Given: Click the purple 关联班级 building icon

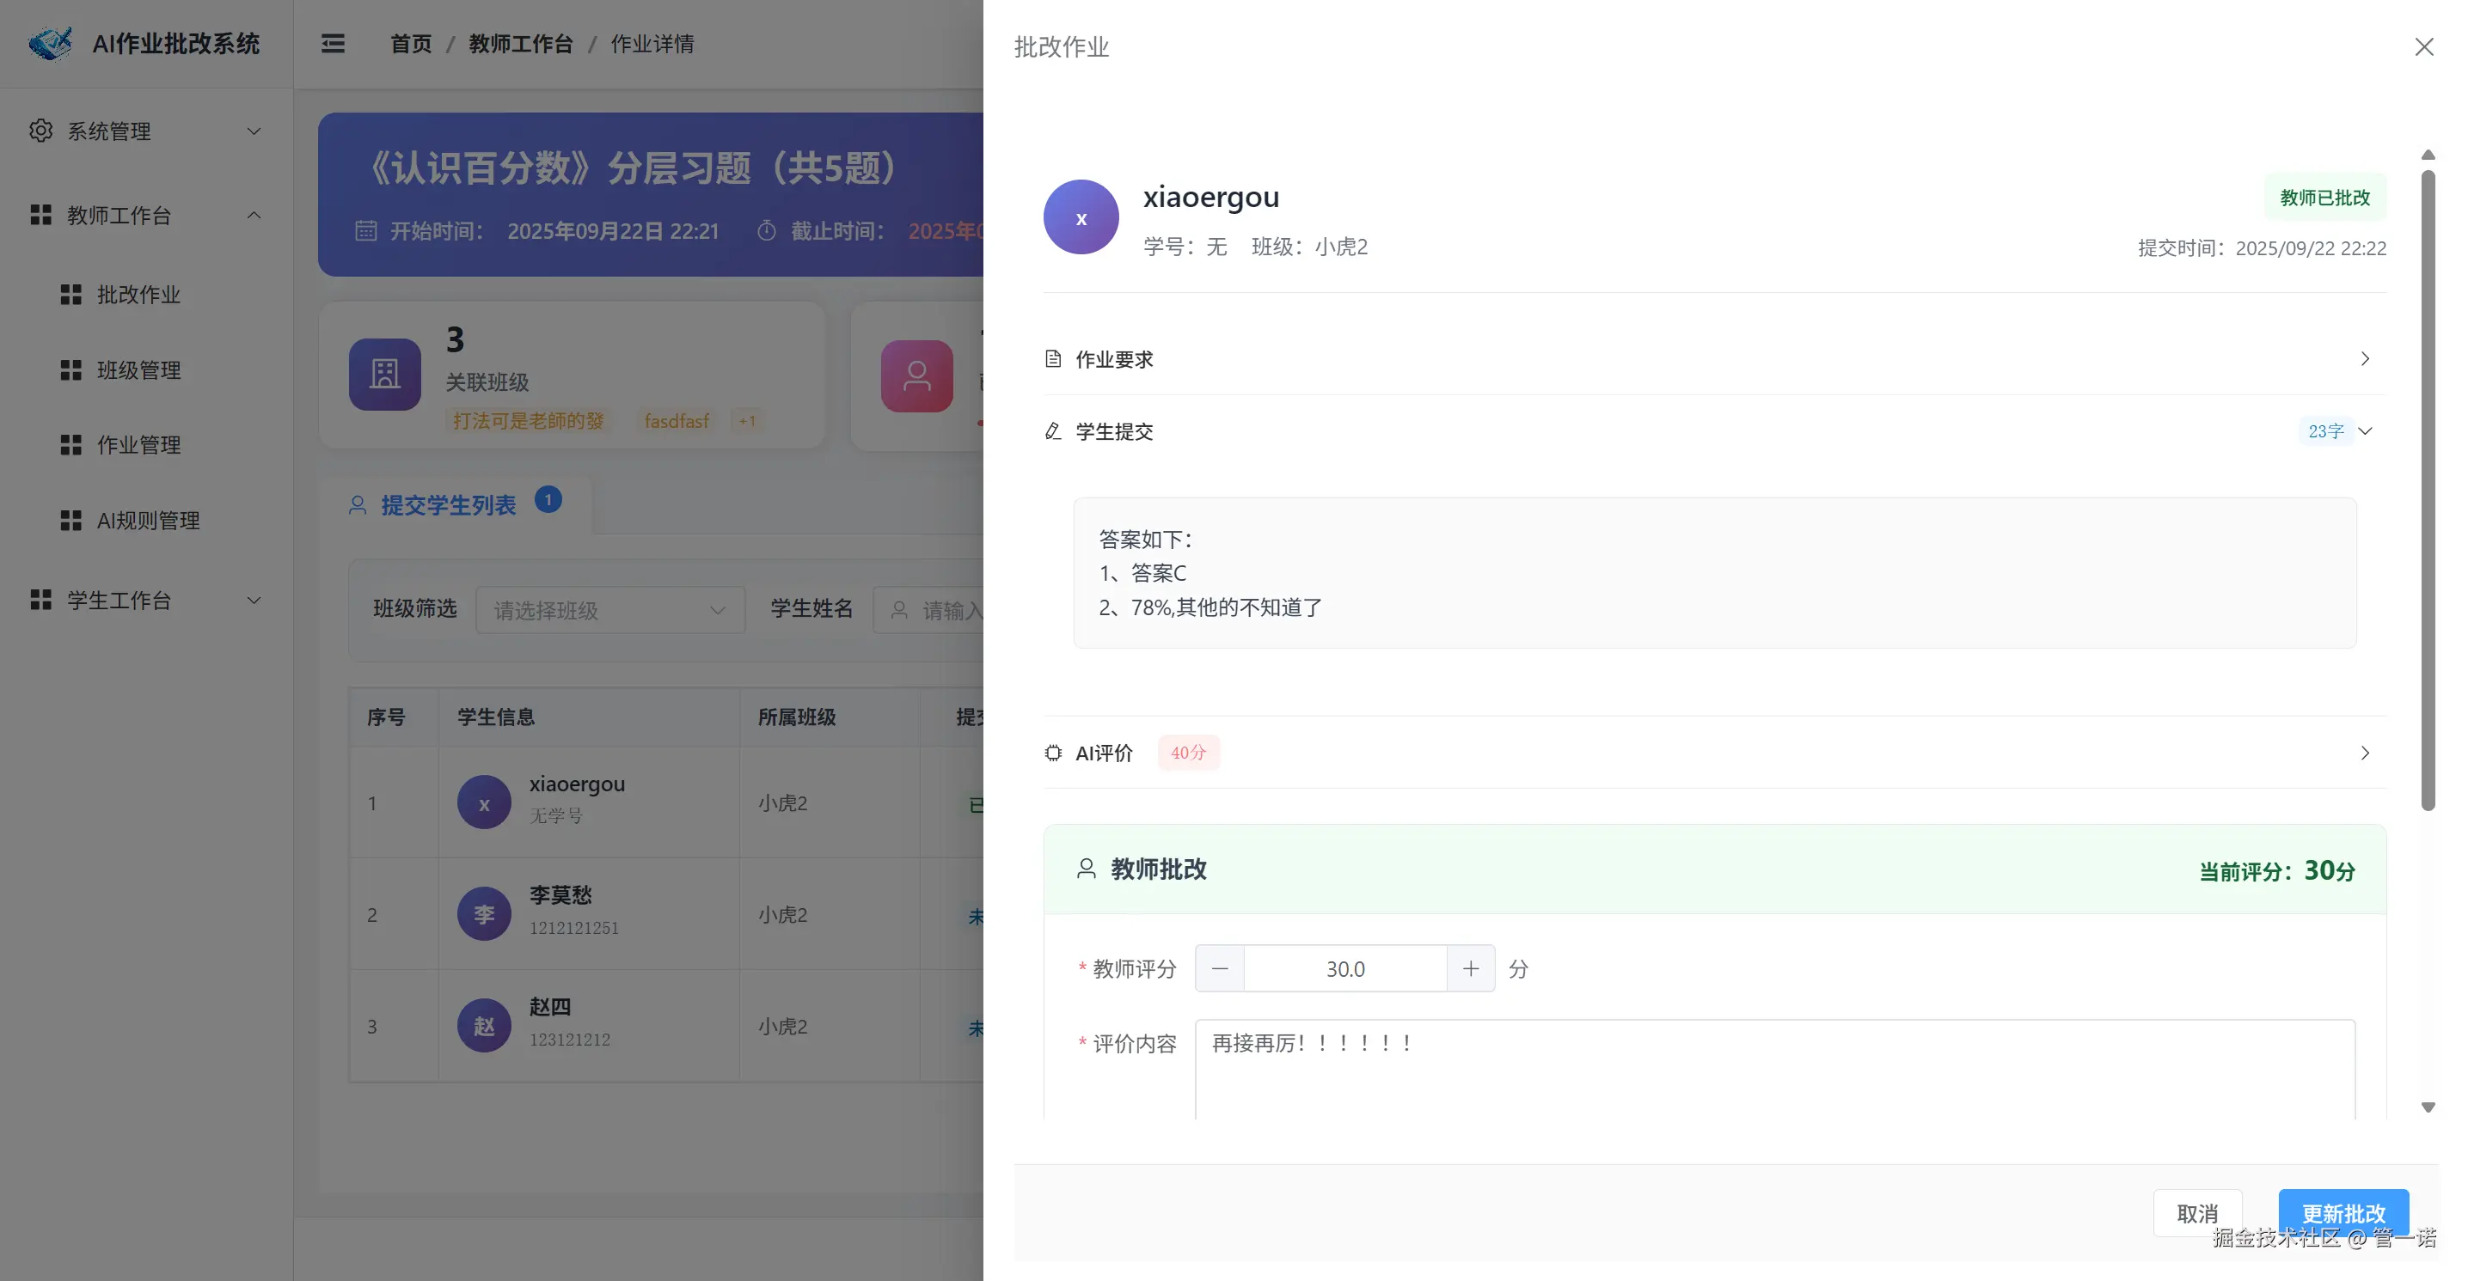Looking at the screenshot, I should click(384, 375).
